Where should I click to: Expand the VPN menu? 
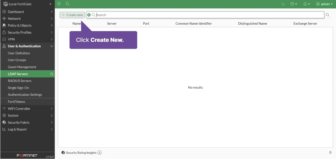[x=27, y=39]
